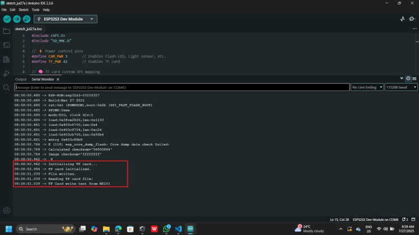Click the serial message input field
This screenshot has height=235, width=419.
pyautogui.click(x=181, y=87)
